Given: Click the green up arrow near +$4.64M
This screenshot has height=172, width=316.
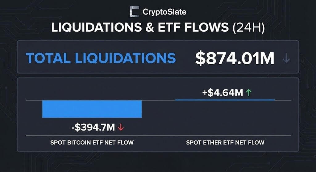Looking at the screenshot, I should click(249, 93).
